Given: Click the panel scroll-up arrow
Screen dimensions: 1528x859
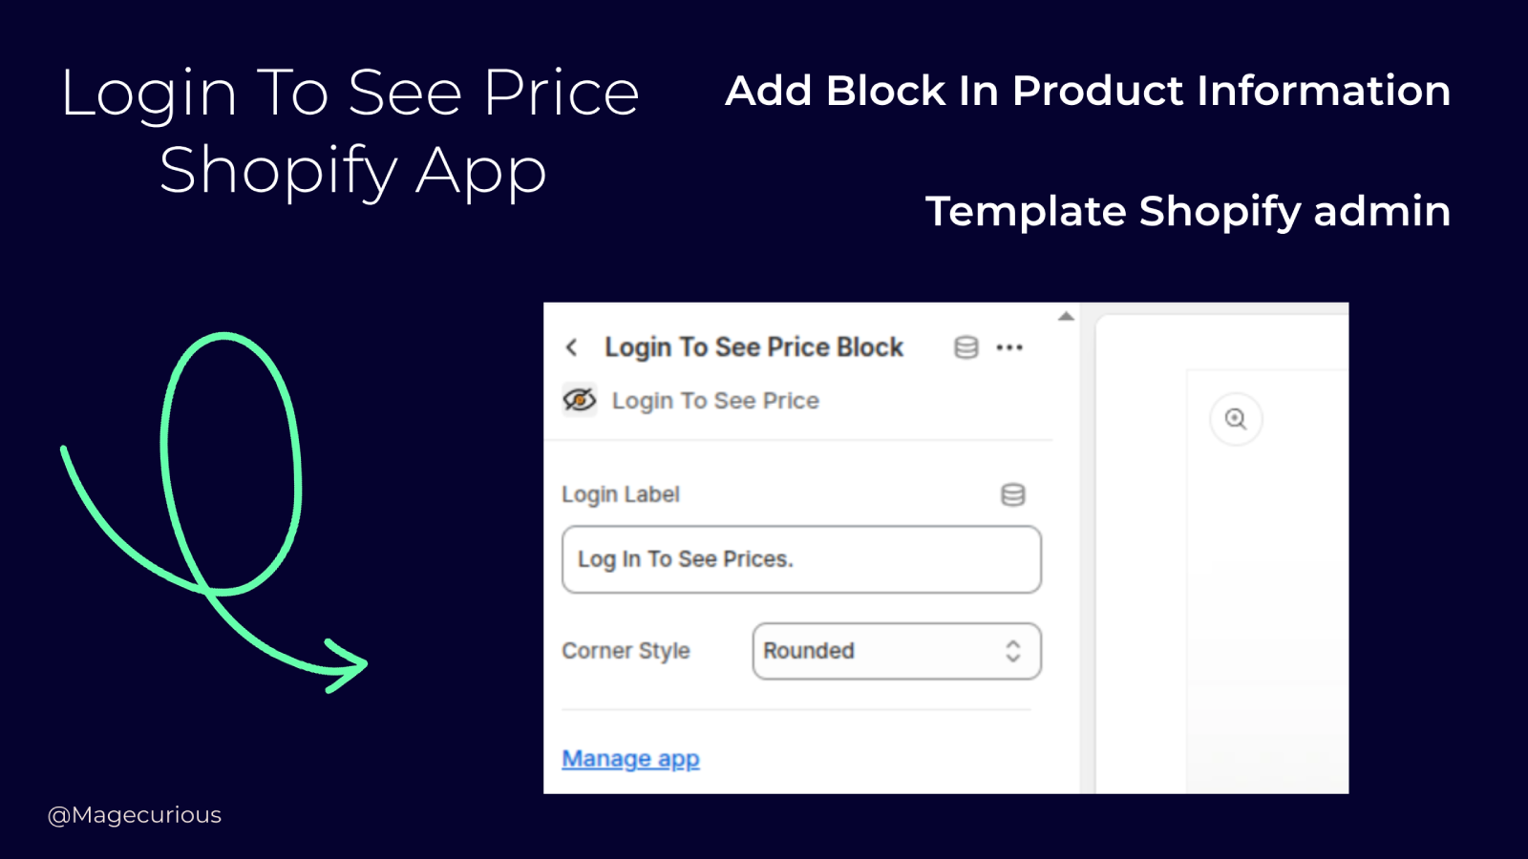Looking at the screenshot, I should click(1066, 316).
